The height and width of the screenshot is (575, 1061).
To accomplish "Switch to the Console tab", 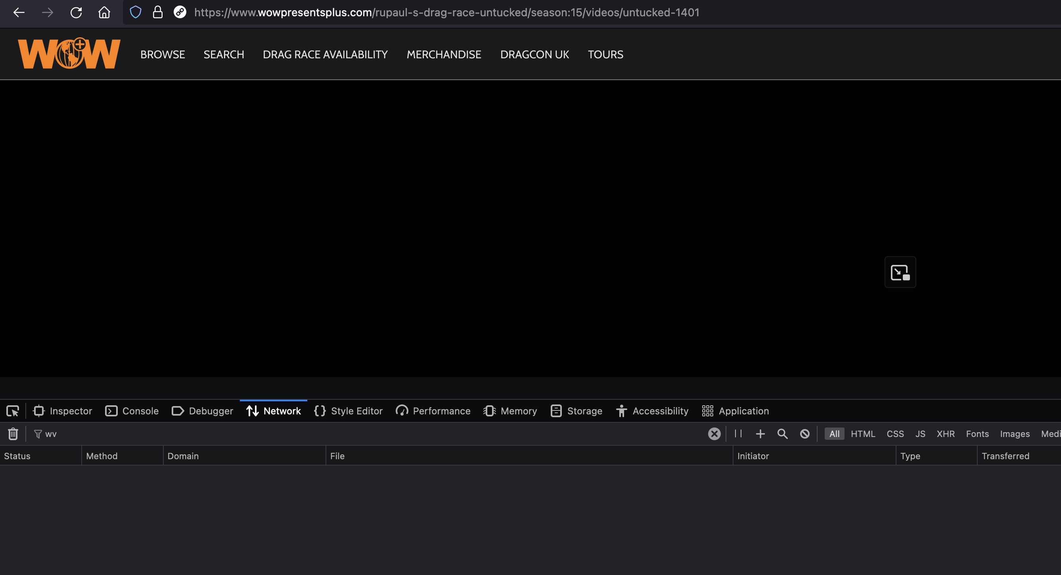I will [132, 411].
